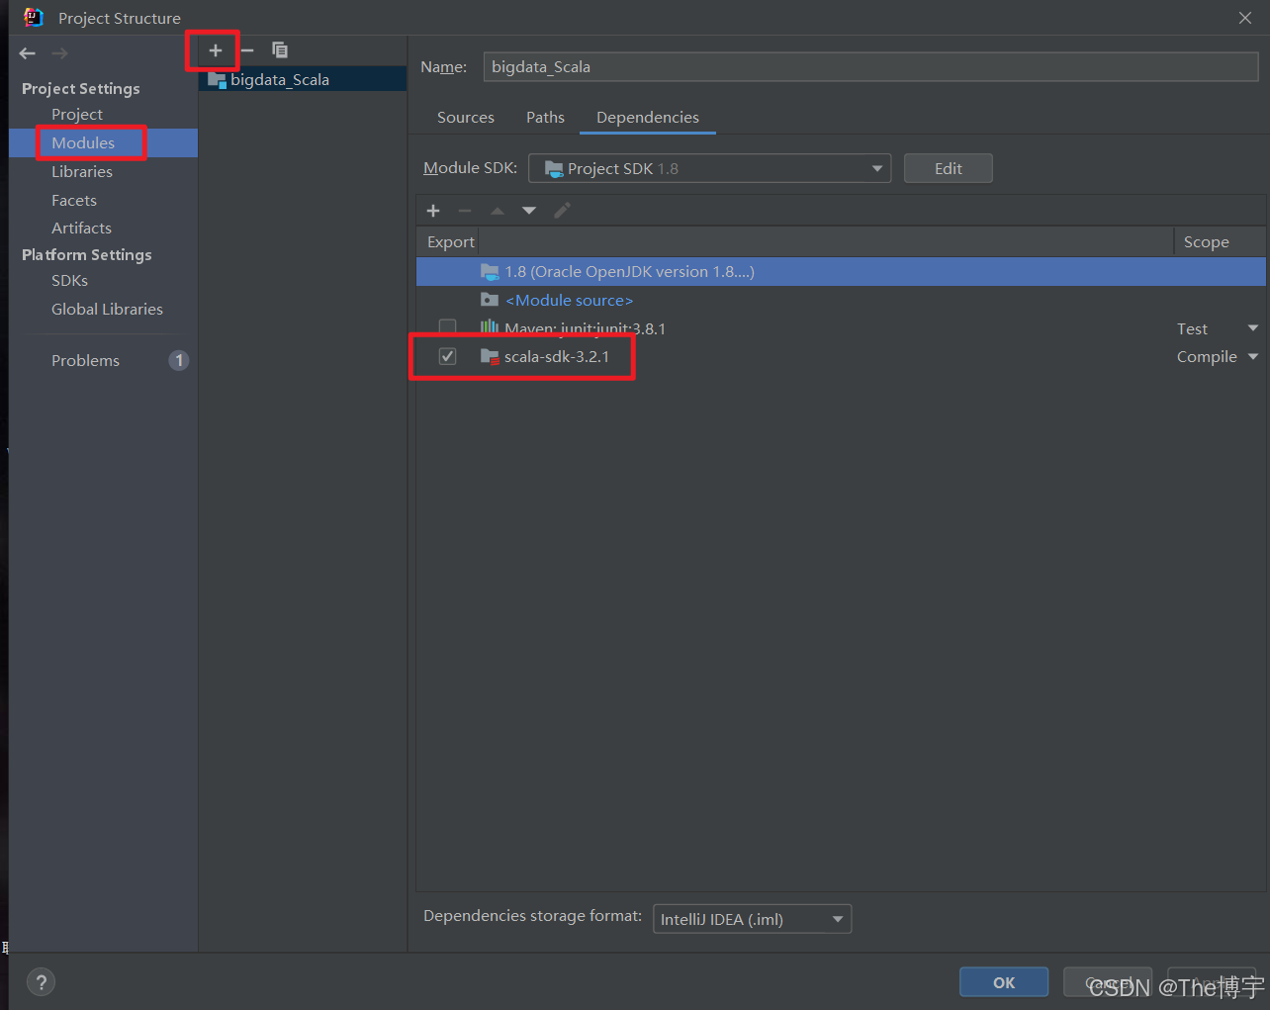Open Problems list
Viewport: 1270px width, 1010px height.
(85, 360)
